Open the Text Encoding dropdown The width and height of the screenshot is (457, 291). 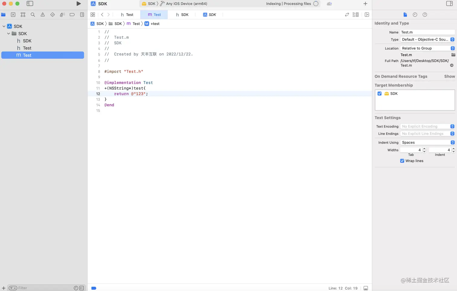[427, 126]
